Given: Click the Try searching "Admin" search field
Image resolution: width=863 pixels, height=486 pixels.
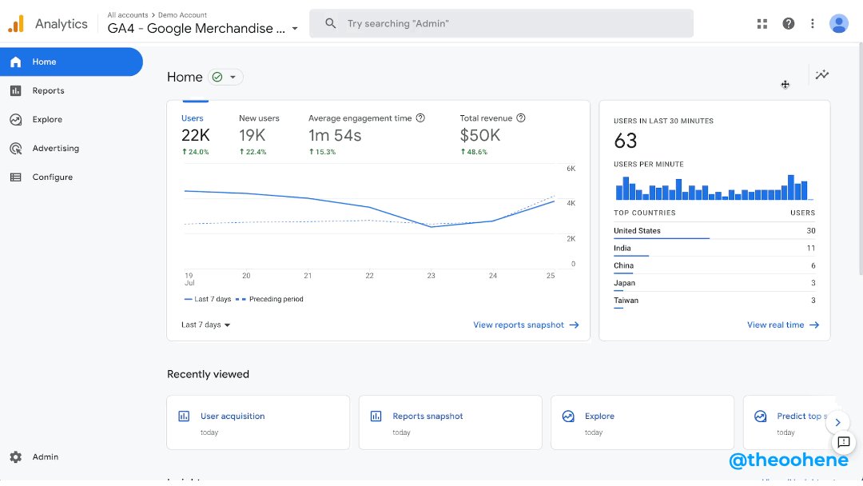Looking at the screenshot, I should coord(501,24).
